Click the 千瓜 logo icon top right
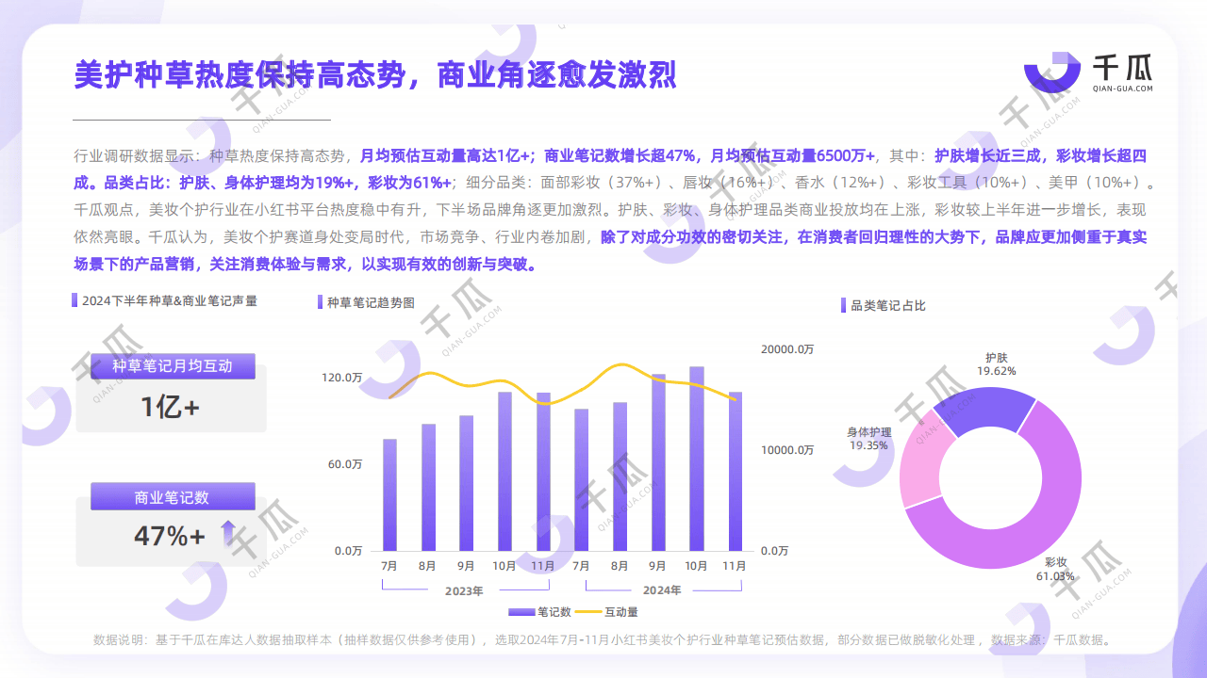 coord(1052,72)
